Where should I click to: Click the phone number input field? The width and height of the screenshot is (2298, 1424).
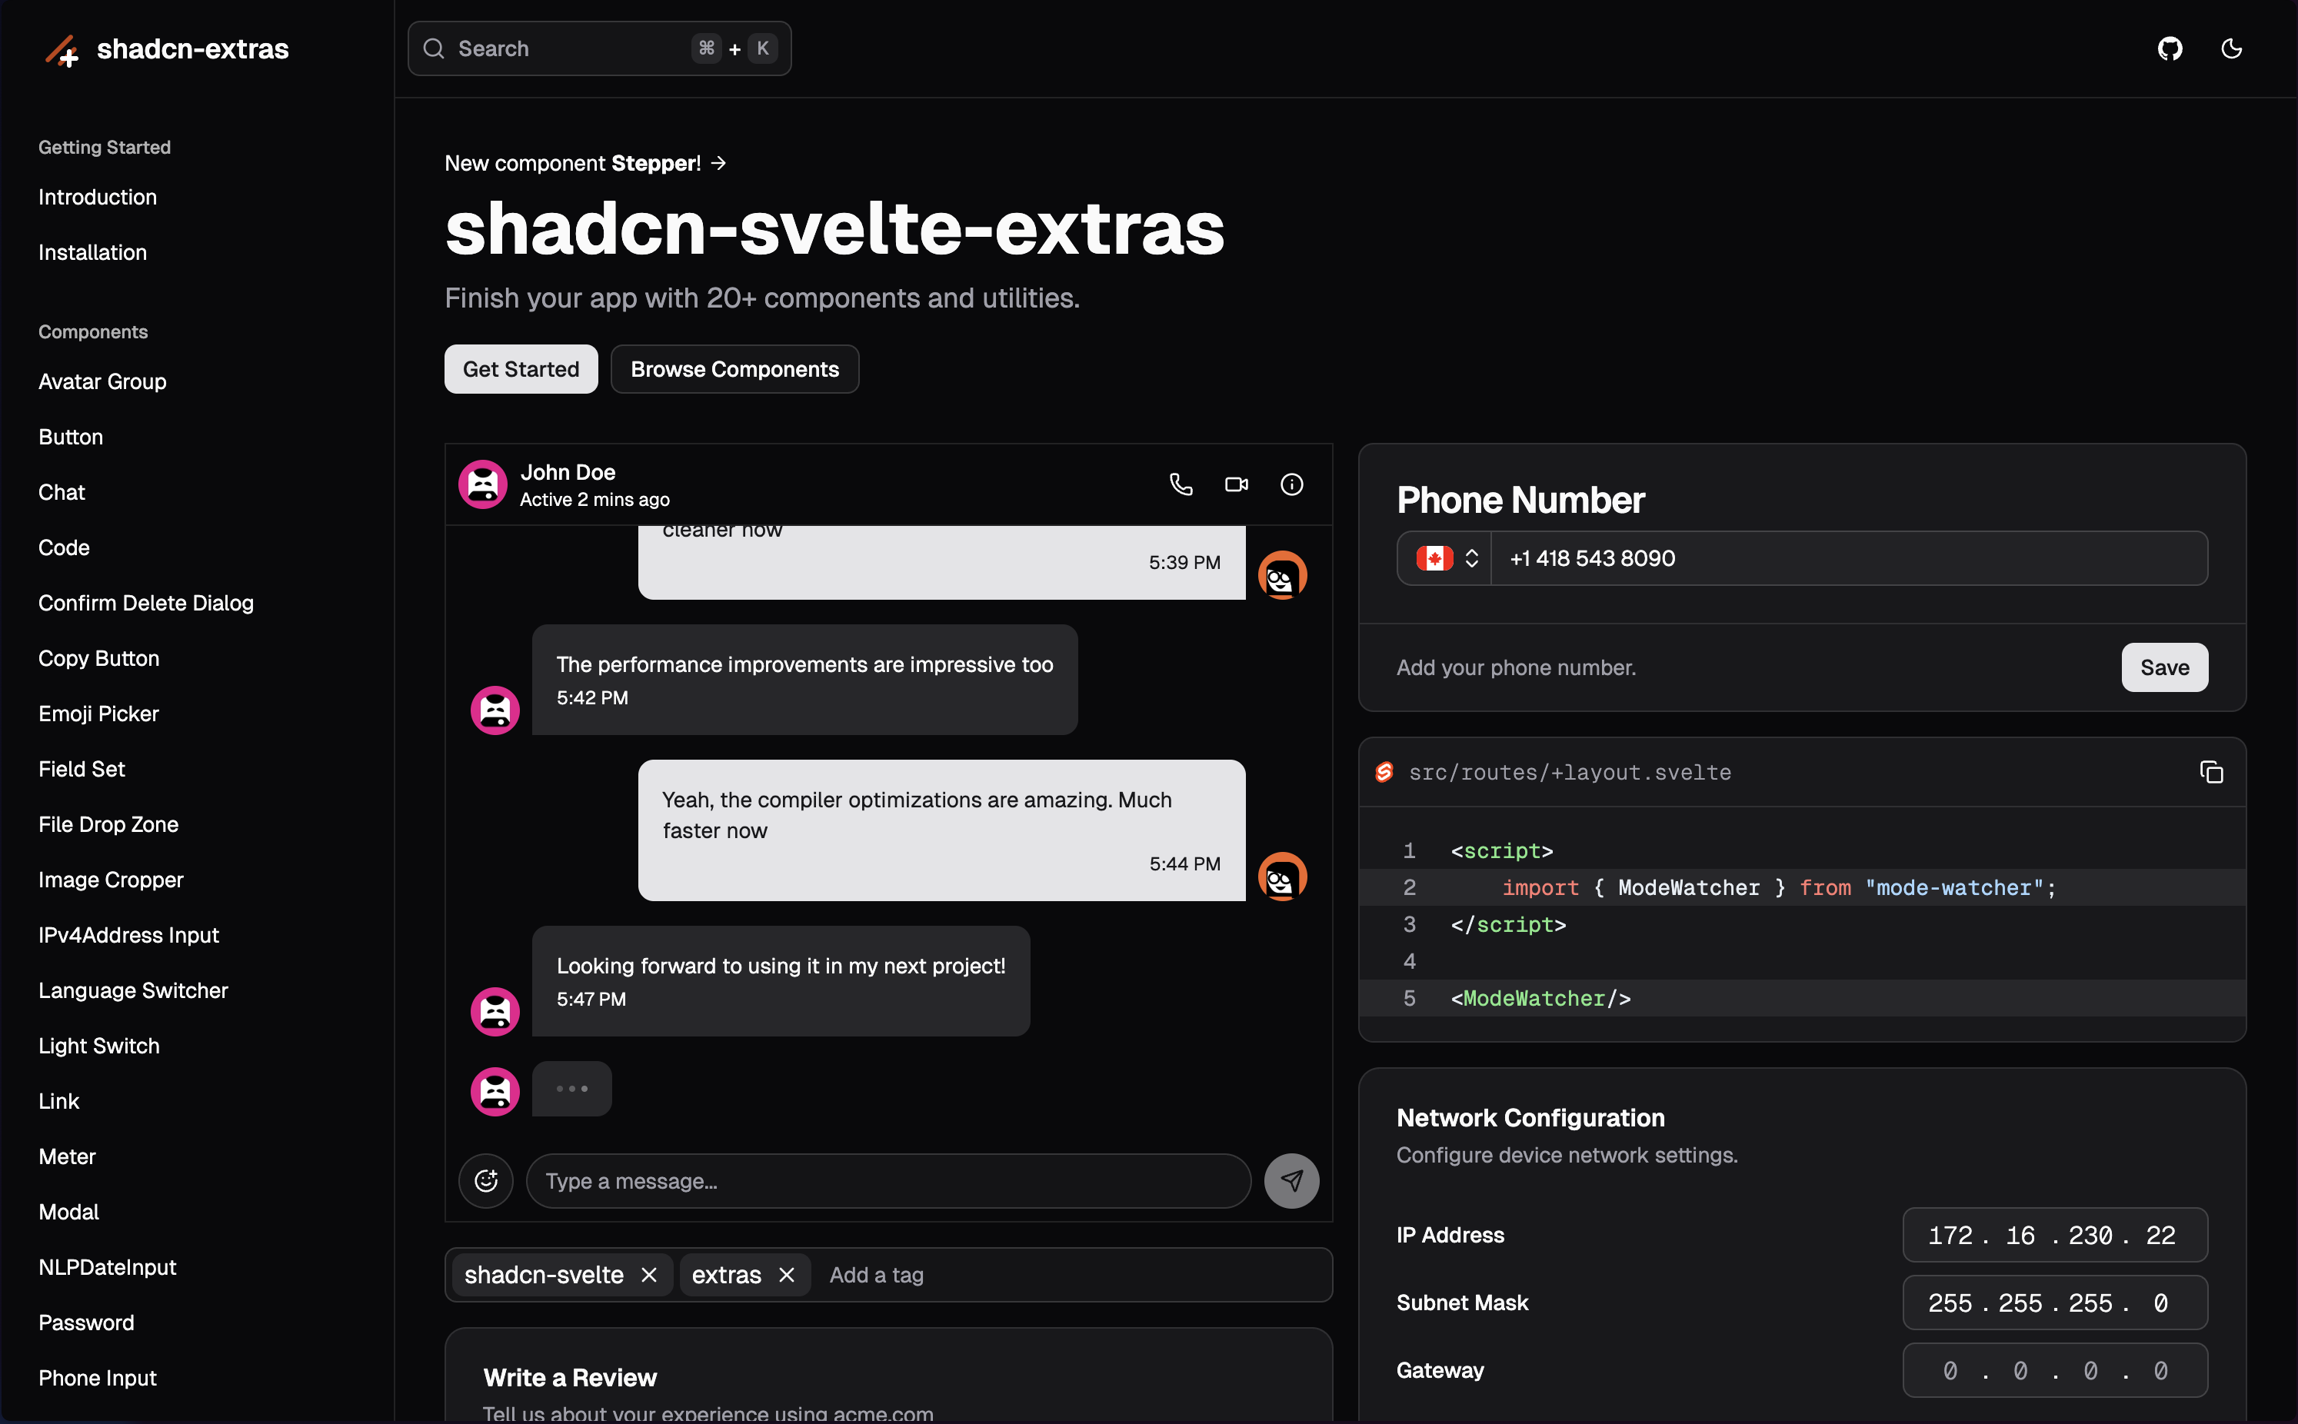pos(1850,558)
